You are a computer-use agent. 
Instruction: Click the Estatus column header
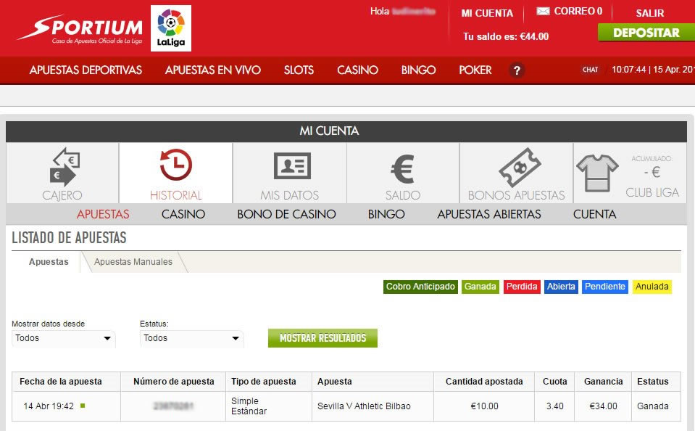(652, 381)
